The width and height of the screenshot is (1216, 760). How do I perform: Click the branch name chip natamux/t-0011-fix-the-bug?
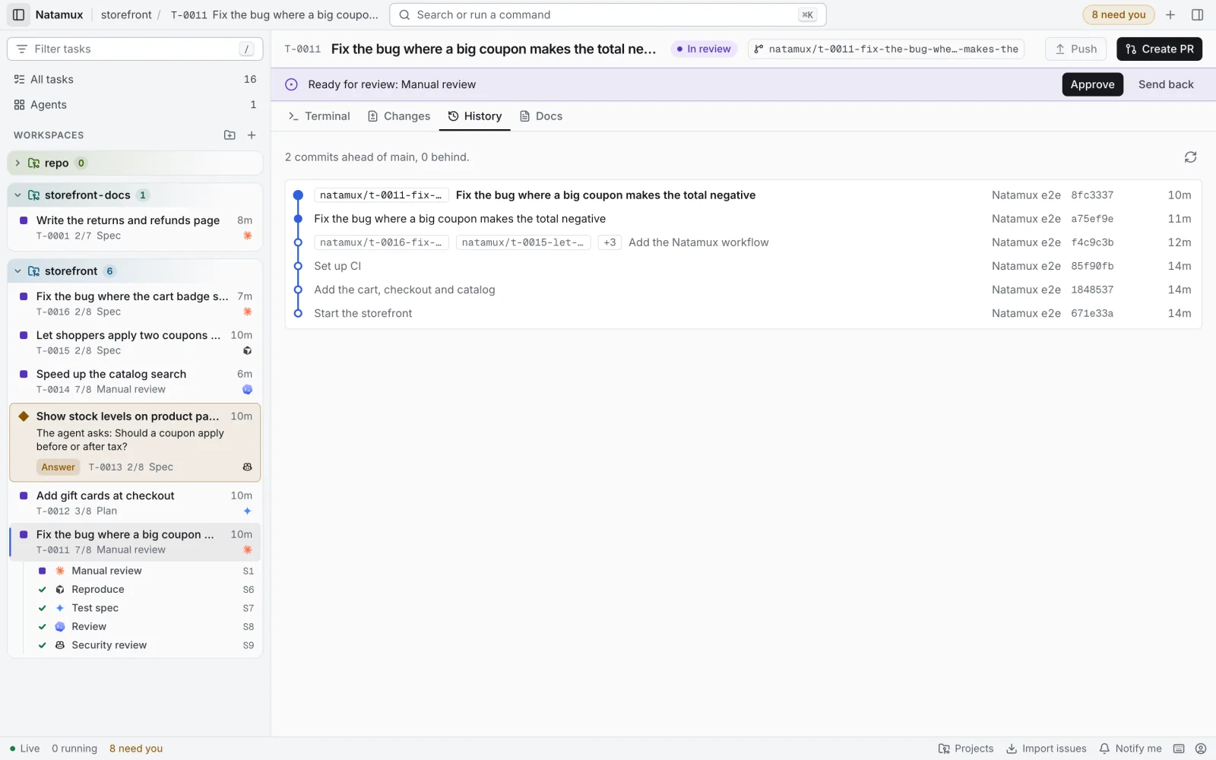pyautogui.click(x=886, y=49)
